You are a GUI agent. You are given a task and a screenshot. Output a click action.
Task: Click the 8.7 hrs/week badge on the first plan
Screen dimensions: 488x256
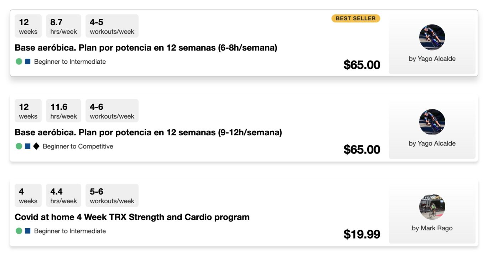pyautogui.click(x=63, y=25)
